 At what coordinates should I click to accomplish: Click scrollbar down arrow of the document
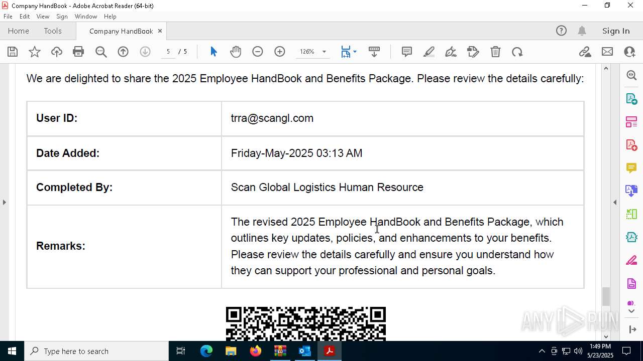606,336
